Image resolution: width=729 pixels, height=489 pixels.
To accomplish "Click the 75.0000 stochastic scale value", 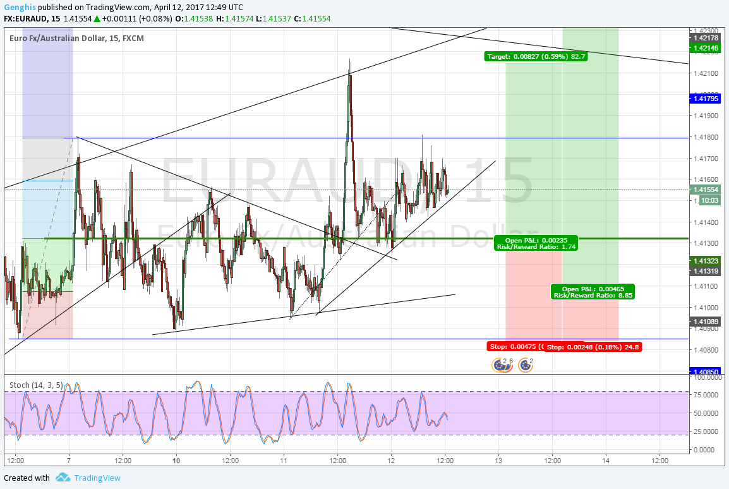I will point(705,395).
